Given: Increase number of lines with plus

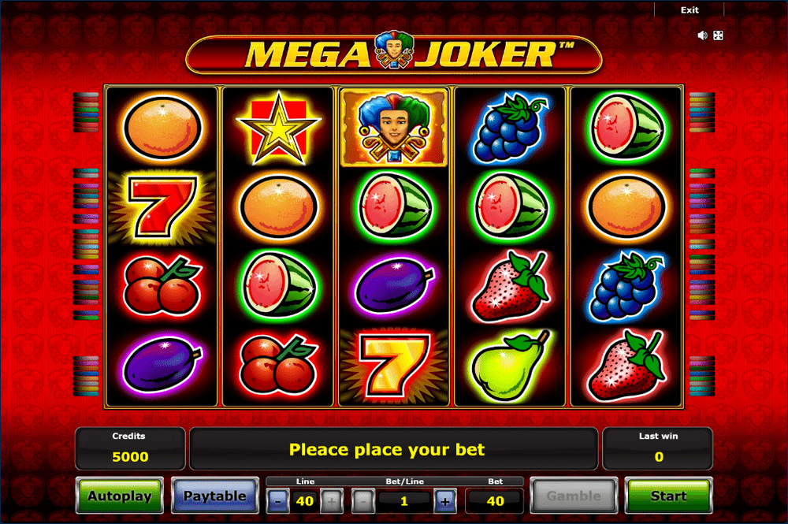Looking at the screenshot, I should 332,501.
